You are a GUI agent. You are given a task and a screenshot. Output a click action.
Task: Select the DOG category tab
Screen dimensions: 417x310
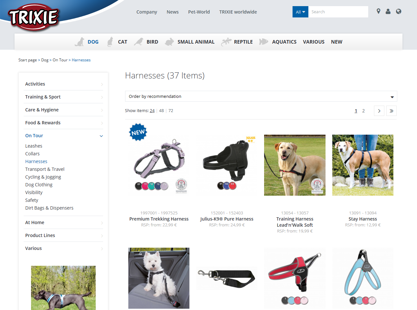coord(93,42)
